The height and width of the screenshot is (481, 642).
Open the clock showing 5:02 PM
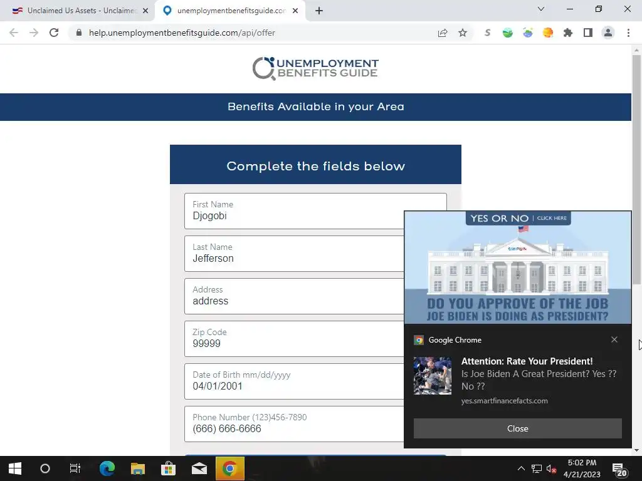pyautogui.click(x=582, y=468)
